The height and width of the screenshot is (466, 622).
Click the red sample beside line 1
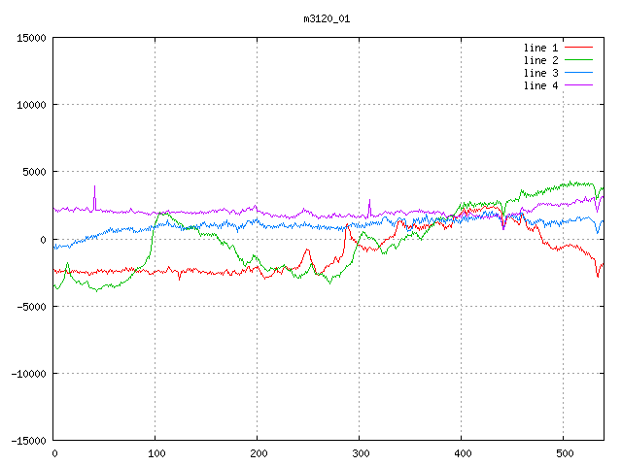(x=578, y=48)
